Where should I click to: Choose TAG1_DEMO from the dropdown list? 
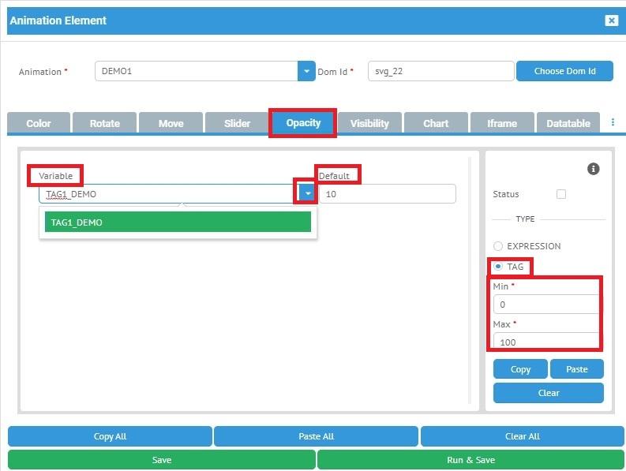178,222
